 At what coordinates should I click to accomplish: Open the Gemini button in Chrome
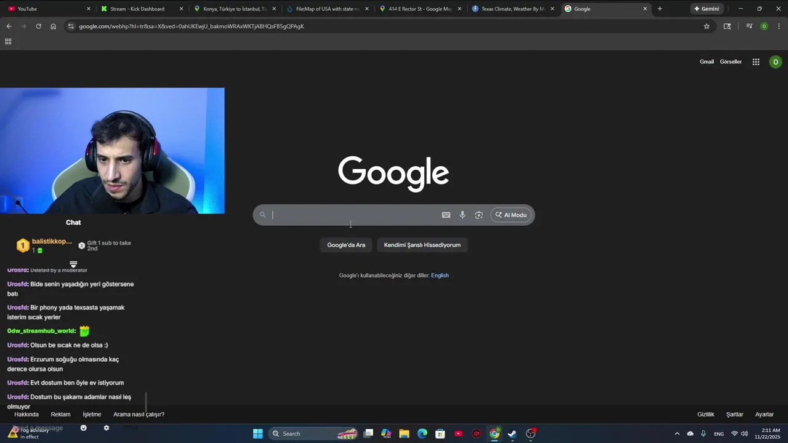point(707,9)
